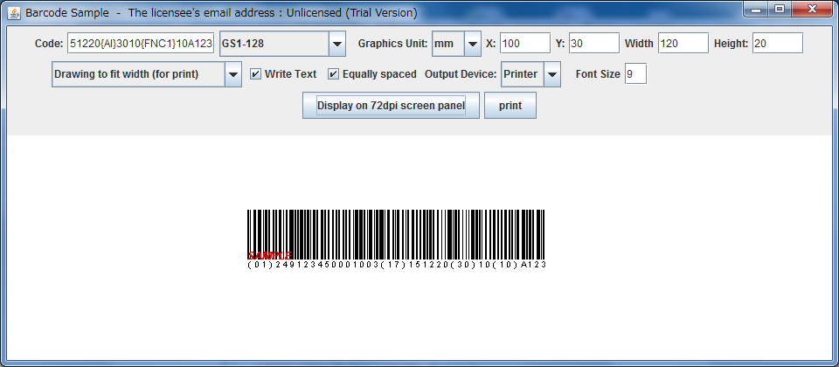Click the Output Device: label

click(x=461, y=74)
